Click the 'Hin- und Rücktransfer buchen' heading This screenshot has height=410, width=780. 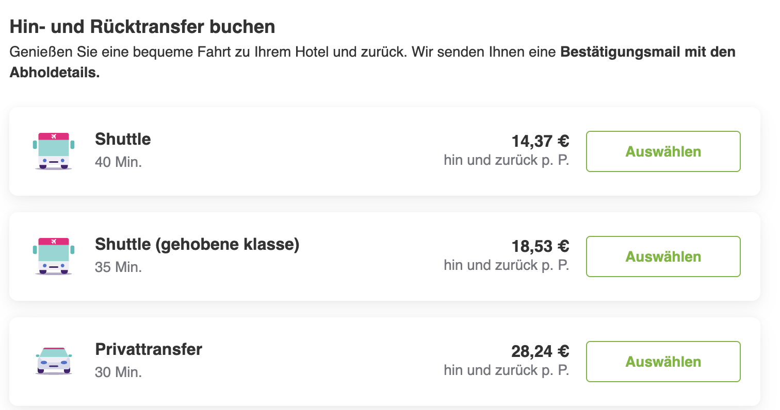(x=142, y=27)
